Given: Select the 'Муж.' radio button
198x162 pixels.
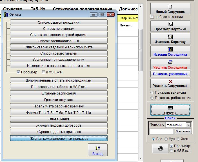Looking at the screenshot, I should click(166, 139).
